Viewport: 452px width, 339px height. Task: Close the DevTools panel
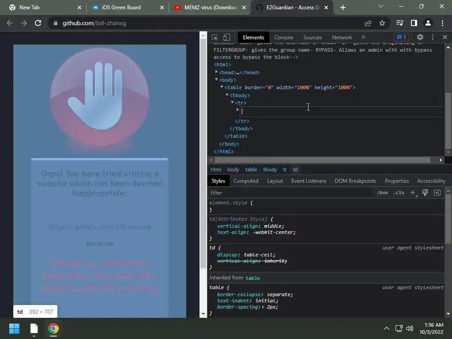pos(445,37)
